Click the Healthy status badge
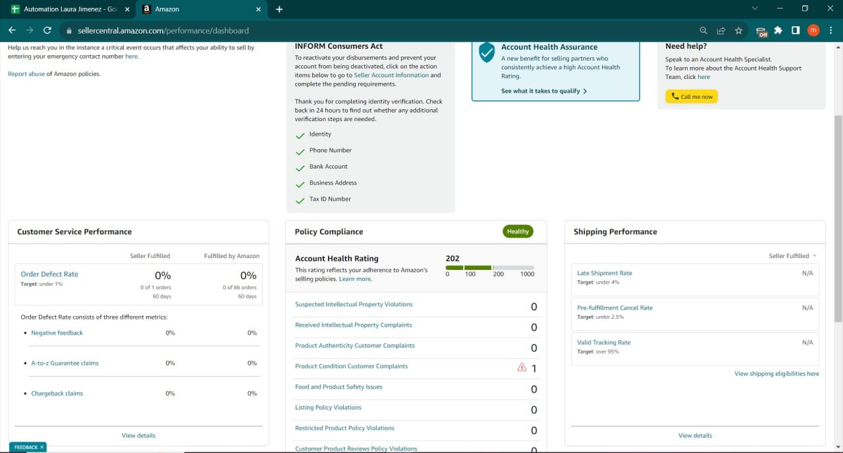843x453 pixels. (x=518, y=231)
